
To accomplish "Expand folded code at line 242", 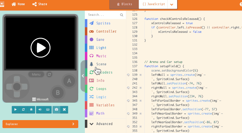I will (141, 88).
